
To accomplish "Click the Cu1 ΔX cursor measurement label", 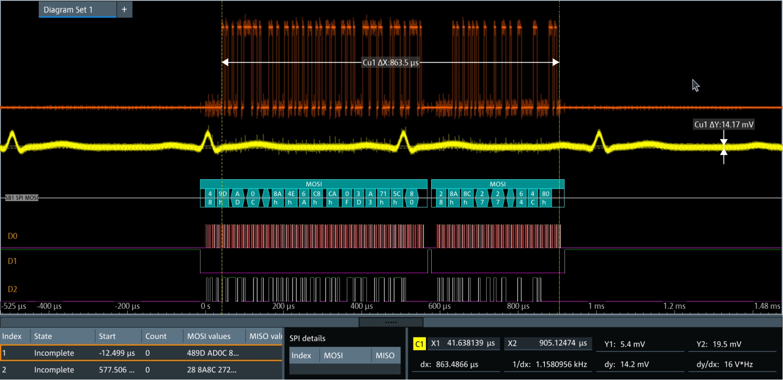I will point(390,63).
